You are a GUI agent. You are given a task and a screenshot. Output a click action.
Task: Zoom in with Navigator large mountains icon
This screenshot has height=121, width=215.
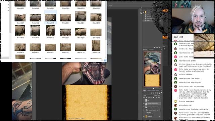pos(160,88)
